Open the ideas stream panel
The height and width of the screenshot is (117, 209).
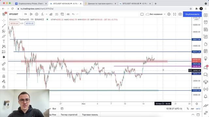tap(205, 82)
